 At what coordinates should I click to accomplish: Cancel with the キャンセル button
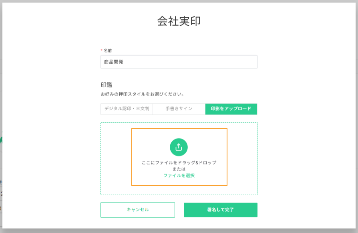(x=138, y=210)
